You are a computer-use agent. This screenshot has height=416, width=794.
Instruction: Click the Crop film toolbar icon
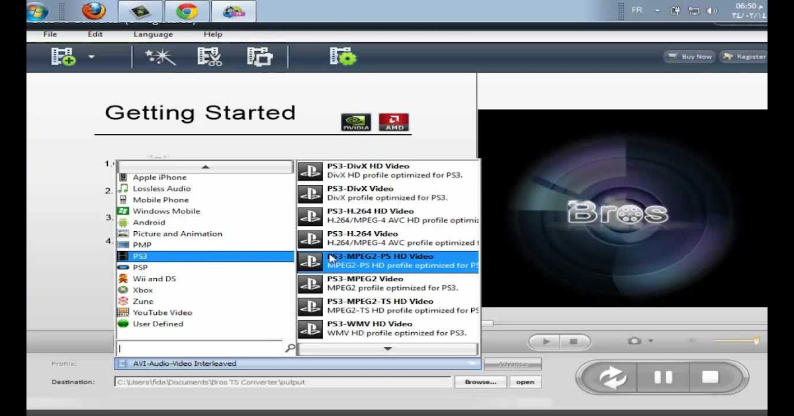click(259, 57)
